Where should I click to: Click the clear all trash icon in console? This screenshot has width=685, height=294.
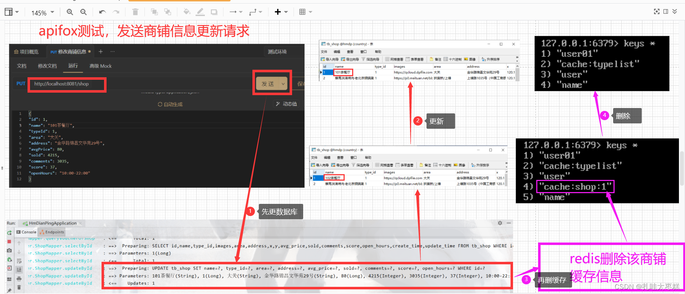point(19,287)
